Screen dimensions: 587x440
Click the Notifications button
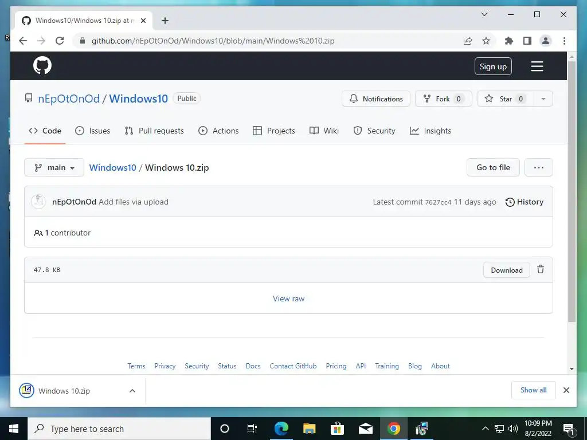[x=376, y=99]
